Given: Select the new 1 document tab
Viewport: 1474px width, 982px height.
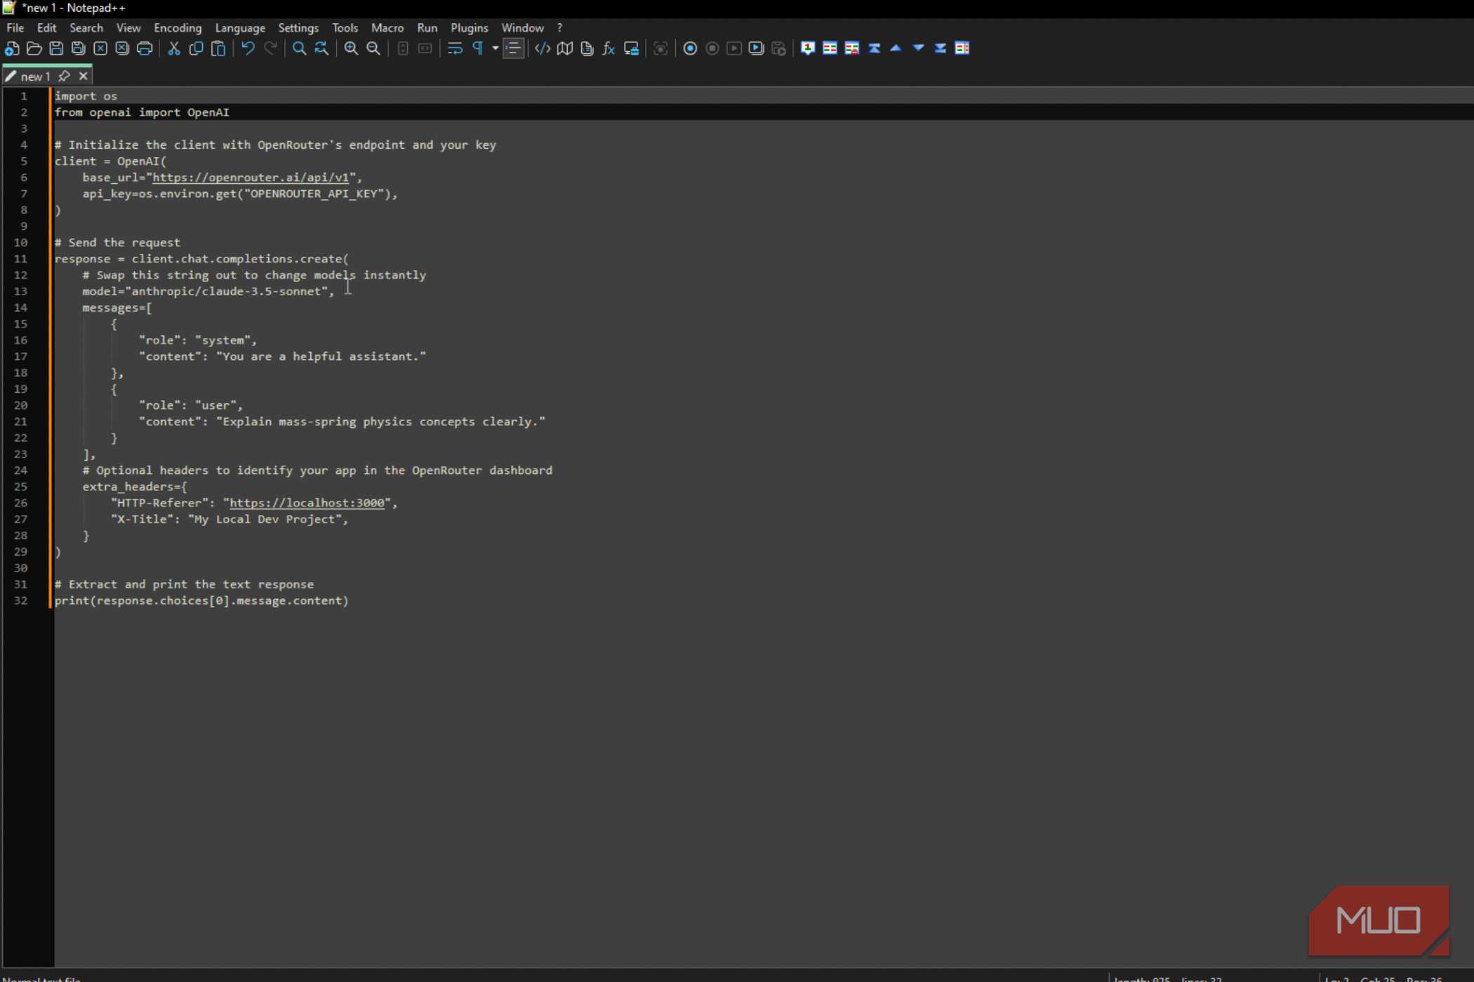Looking at the screenshot, I should click(x=35, y=76).
